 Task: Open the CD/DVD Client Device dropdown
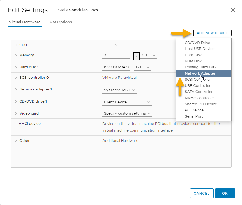pos(127,102)
